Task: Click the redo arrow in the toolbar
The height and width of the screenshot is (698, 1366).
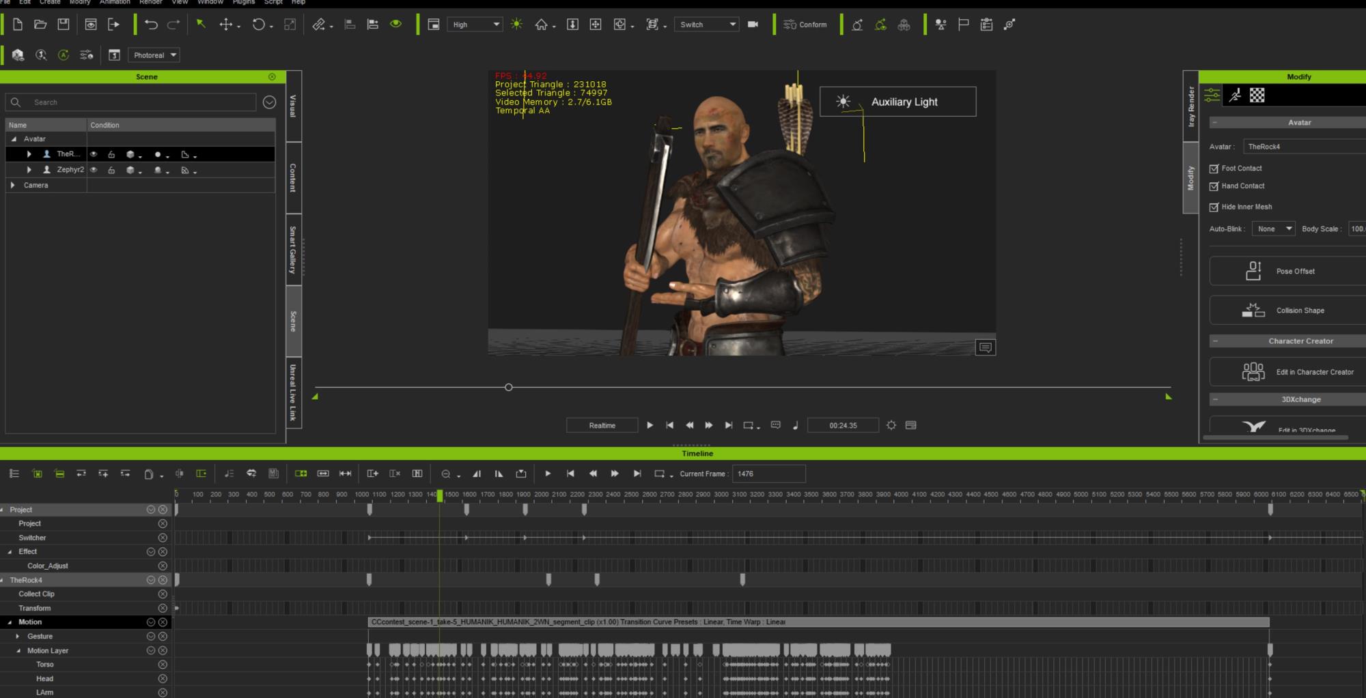Action: point(173,25)
